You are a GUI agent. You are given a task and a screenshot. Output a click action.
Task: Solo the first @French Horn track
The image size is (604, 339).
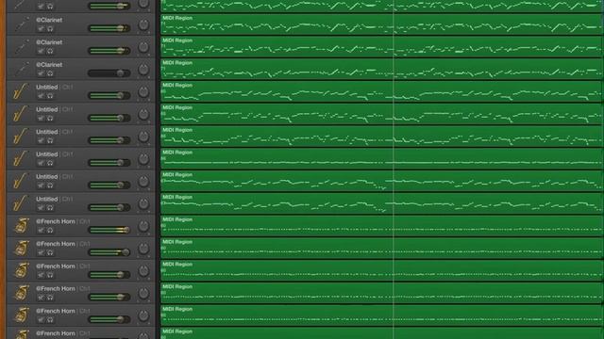click(50, 230)
